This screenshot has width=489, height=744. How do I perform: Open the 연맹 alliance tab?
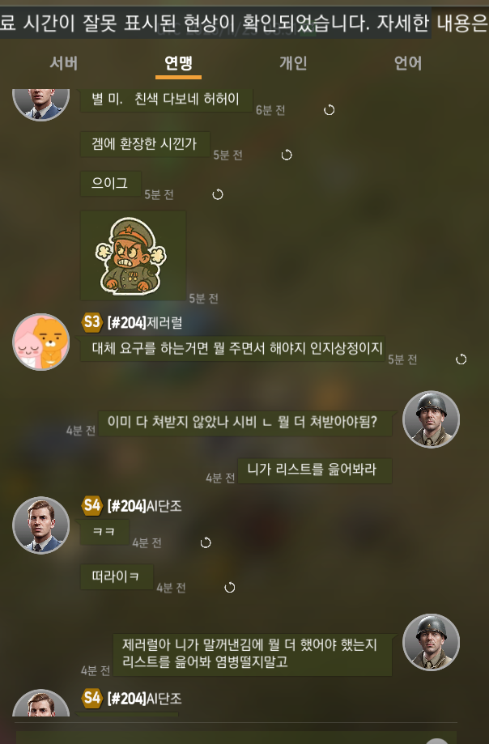[178, 63]
